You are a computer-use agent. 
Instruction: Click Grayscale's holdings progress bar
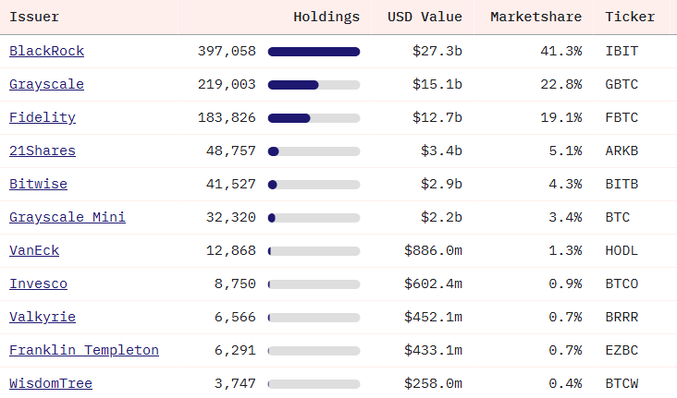coord(314,85)
